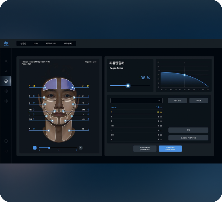222x202 pixels.
Task: Click the Regen Score slider handle
Action: click(x=128, y=86)
